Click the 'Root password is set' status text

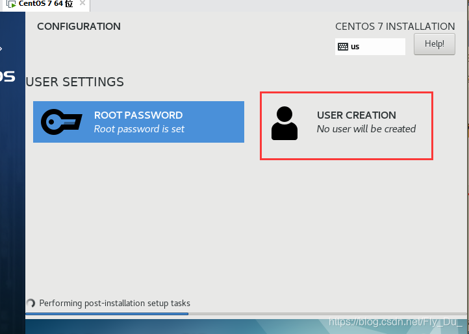click(x=139, y=129)
